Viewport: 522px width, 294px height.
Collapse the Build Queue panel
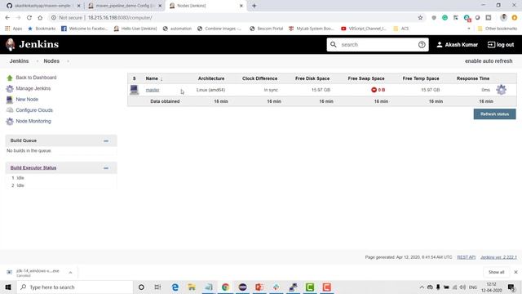[x=106, y=140]
